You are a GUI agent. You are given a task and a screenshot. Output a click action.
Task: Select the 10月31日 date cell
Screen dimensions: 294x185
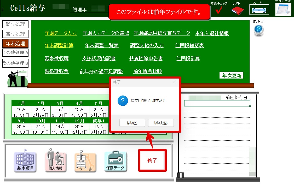(41, 132)
